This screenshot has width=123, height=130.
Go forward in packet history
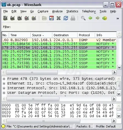pos(98,18)
